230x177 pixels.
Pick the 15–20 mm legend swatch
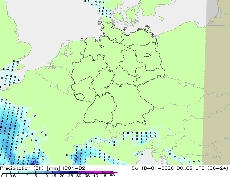(57, 172)
